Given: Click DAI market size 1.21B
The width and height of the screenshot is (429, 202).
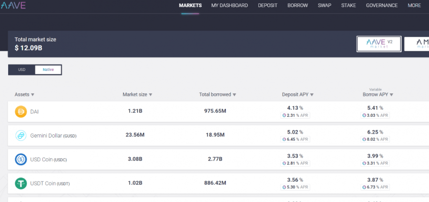Looking at the screenshot, I should 135,111.
